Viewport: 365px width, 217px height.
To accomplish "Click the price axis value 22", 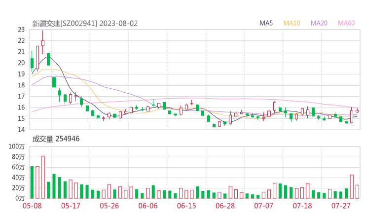I will pos(21,41).
